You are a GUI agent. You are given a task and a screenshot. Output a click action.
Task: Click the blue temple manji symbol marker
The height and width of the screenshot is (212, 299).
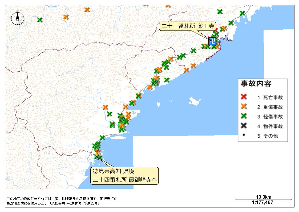pos(212,41)
